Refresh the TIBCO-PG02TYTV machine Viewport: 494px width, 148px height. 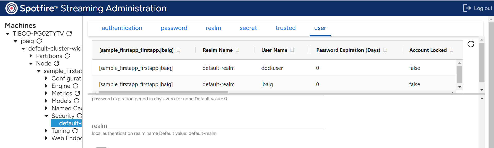tap(69, 34)
